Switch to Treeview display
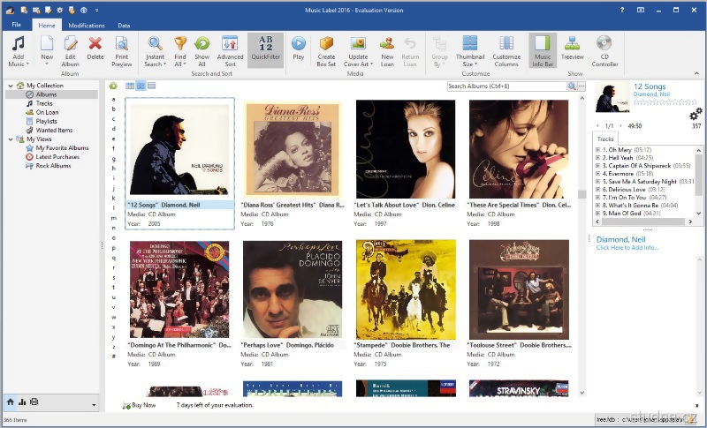The width and height of the screenshot is (707, 428). tap(572, 49)
